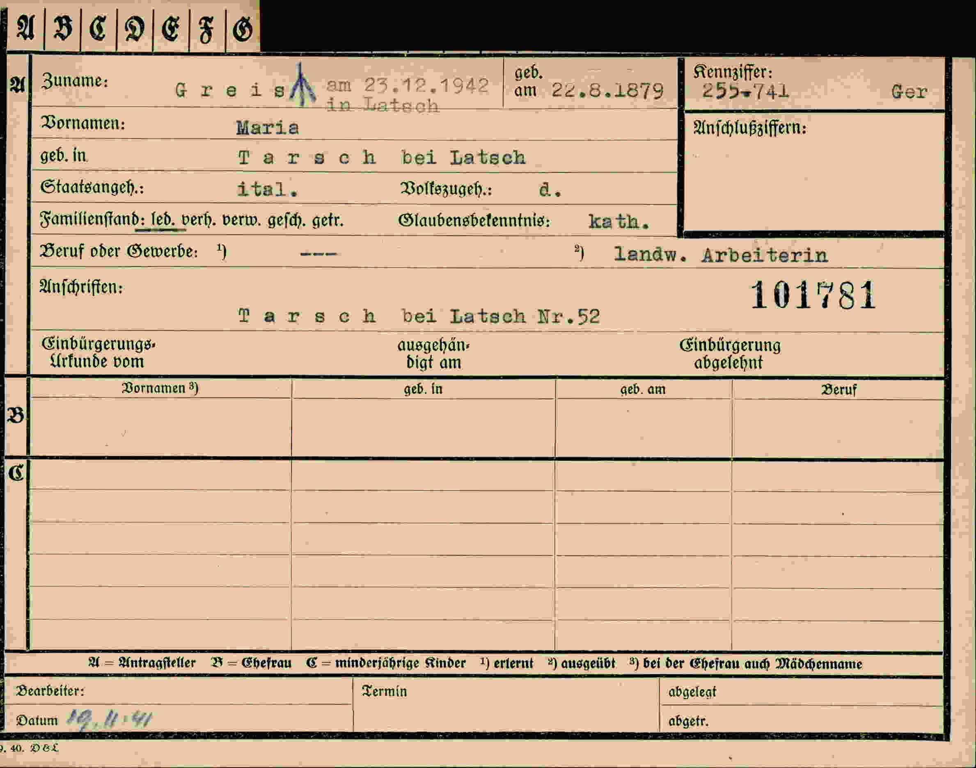Image resolution: width=976 pixels, height=768 pixels.
Task: Select the Fraktur tab letter C at top
Action: click(98, 29)
